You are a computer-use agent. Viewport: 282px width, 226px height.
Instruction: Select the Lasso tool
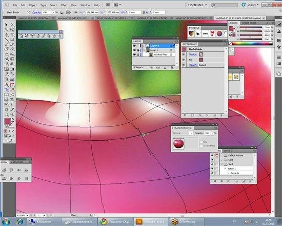[12, 29]
